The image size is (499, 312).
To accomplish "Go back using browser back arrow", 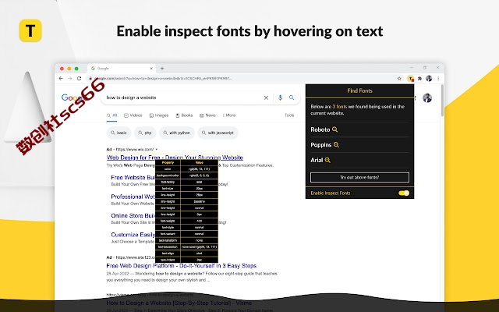I will pos(61,78).
